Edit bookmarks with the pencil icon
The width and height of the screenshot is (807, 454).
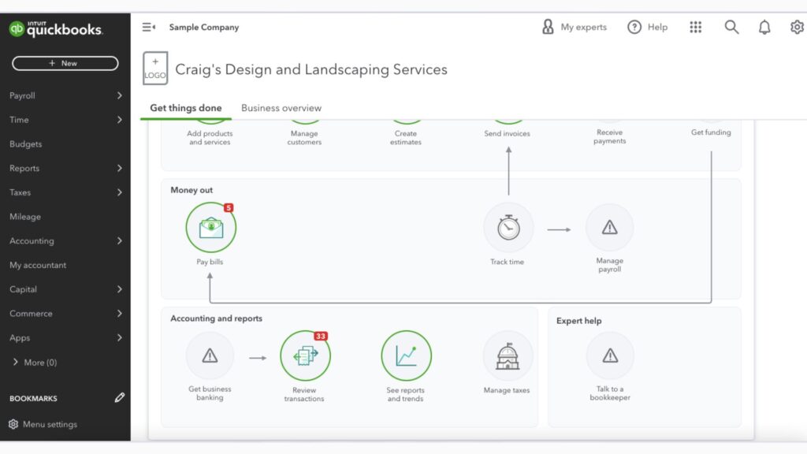[x=120, y=397]
